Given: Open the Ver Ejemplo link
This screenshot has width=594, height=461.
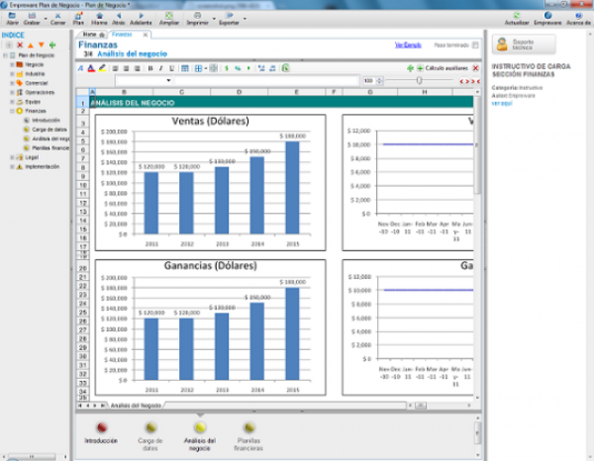Looking at the screenshot, I should tap(408, 46).
